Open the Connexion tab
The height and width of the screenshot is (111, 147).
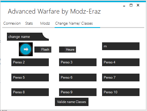coord(12,24)
